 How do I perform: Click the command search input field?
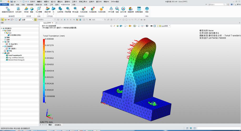click(217, 4)
